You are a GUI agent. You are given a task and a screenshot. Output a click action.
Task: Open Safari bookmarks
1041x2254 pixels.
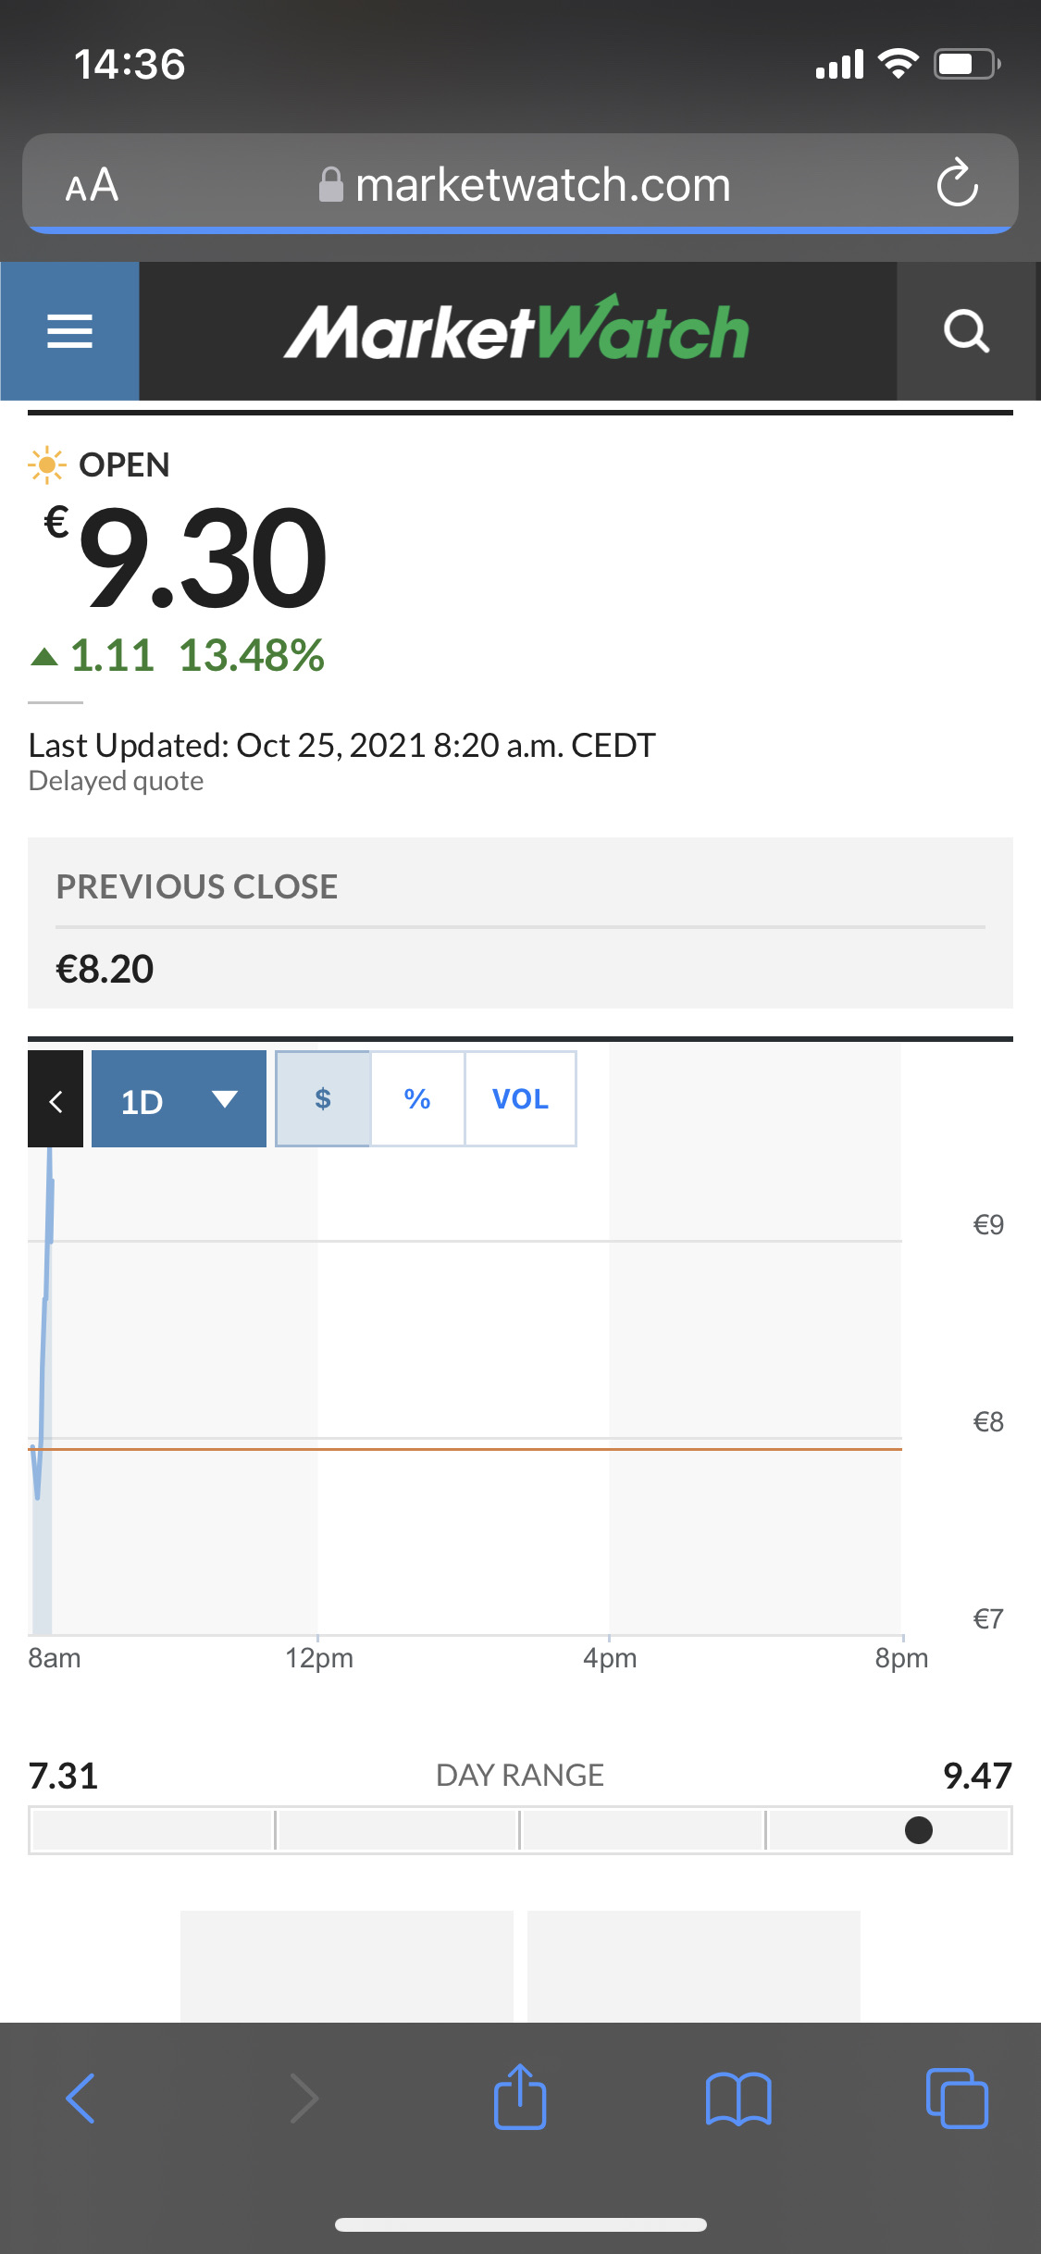737,2099
